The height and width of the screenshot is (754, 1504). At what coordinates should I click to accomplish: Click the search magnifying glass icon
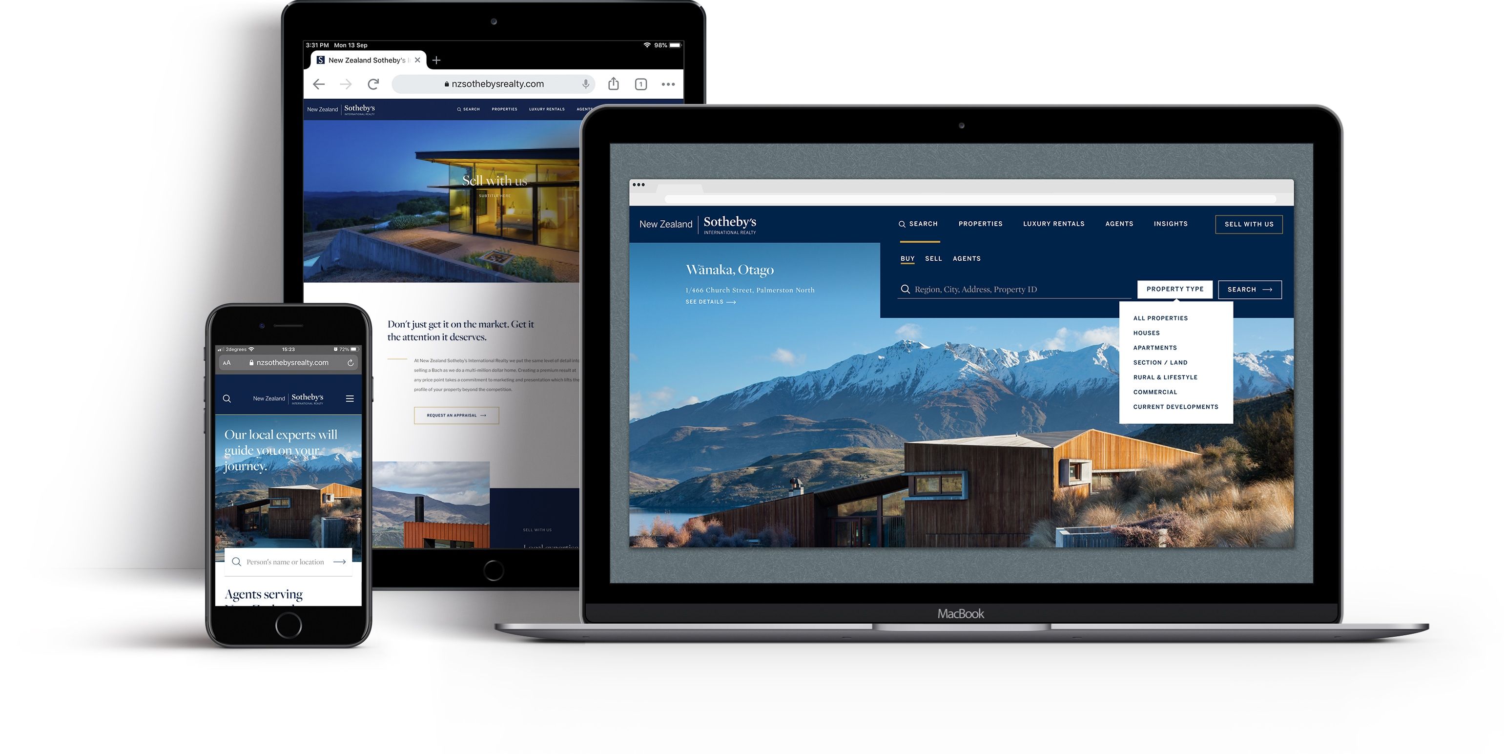coord(901,223)
